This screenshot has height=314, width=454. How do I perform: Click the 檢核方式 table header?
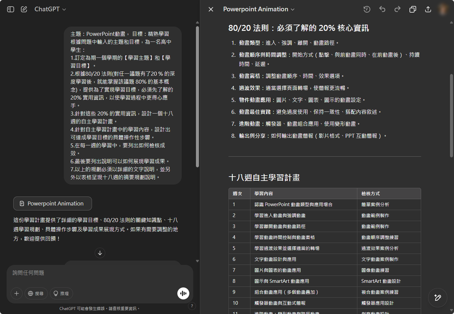point(389,194)
